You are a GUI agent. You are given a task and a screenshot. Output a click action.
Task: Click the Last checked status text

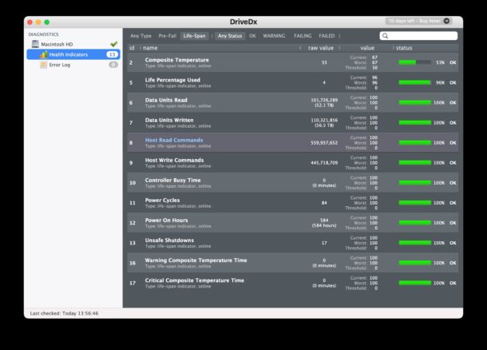click(65, 313)
